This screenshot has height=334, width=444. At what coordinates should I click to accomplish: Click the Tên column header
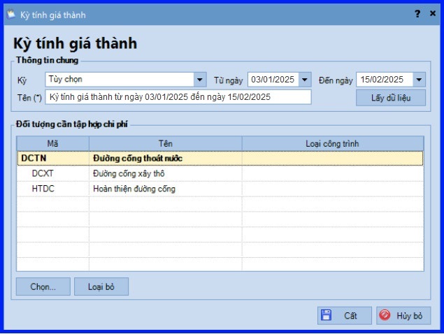(166, 144)
